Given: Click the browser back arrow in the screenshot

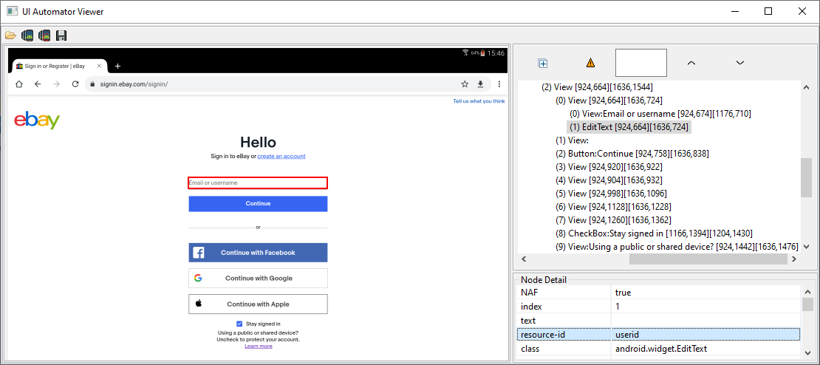Looking at the screenshot, I should click(38, 84).
